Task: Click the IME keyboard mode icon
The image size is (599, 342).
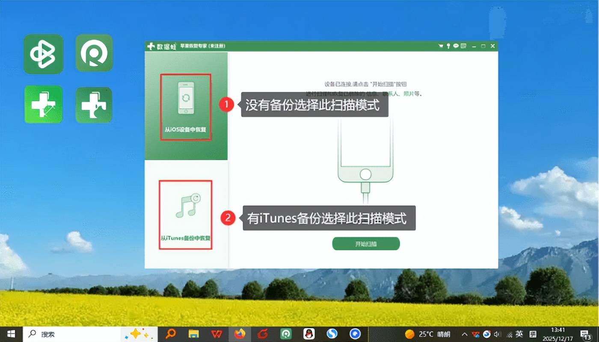Action: [533, 334]
